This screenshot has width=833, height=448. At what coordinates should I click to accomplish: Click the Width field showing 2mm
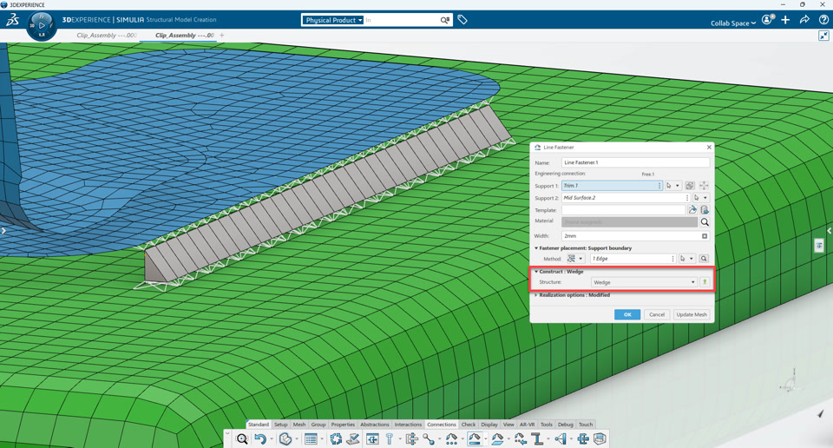(x=631, y=236)
